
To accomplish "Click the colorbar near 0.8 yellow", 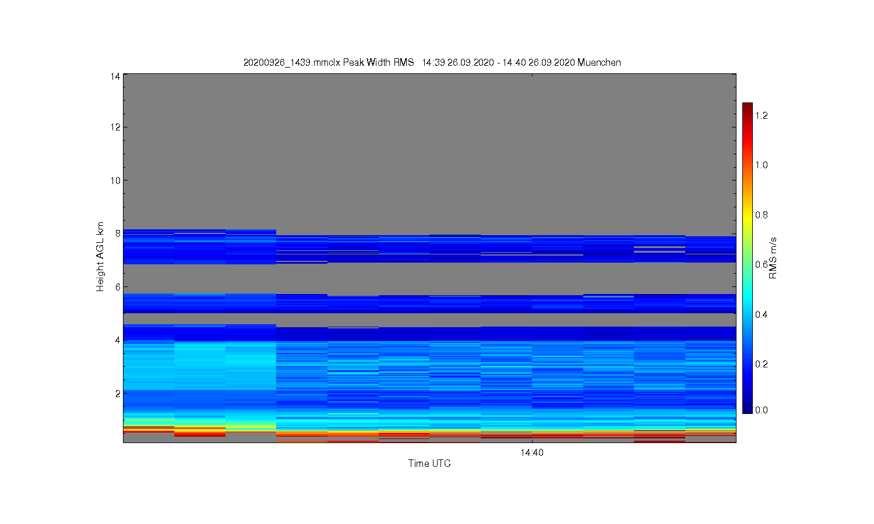I will point(748,215).
